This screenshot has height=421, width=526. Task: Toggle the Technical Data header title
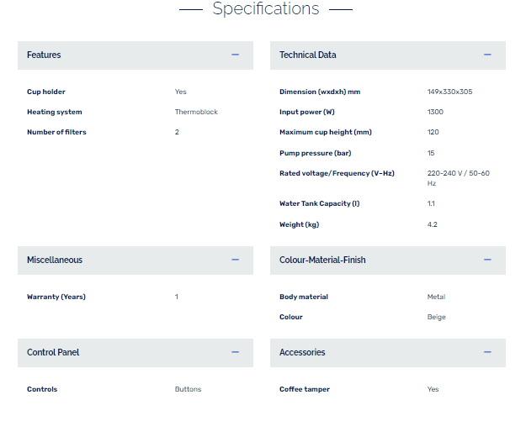(x=308, y=55)
